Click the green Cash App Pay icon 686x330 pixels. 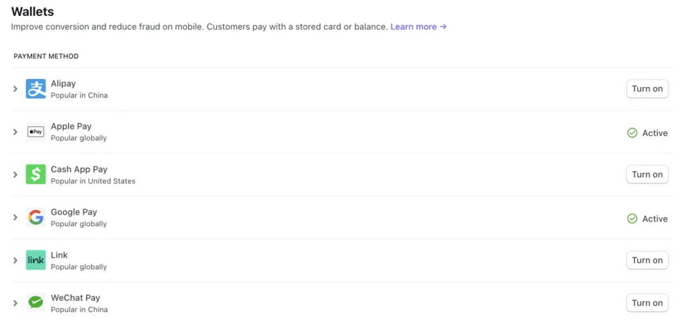(x=36, y=175)
